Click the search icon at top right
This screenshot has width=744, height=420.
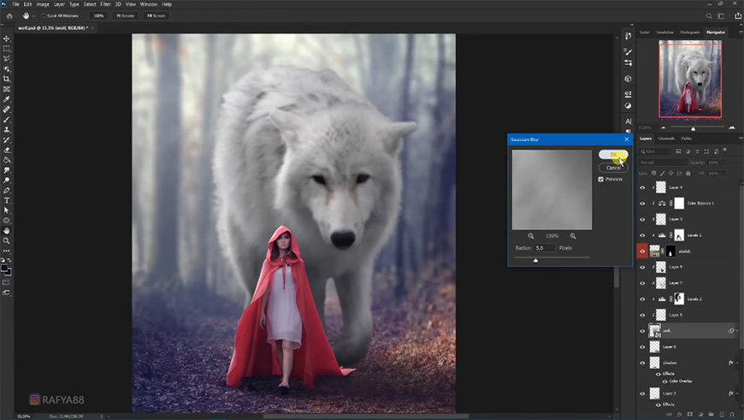709,15
